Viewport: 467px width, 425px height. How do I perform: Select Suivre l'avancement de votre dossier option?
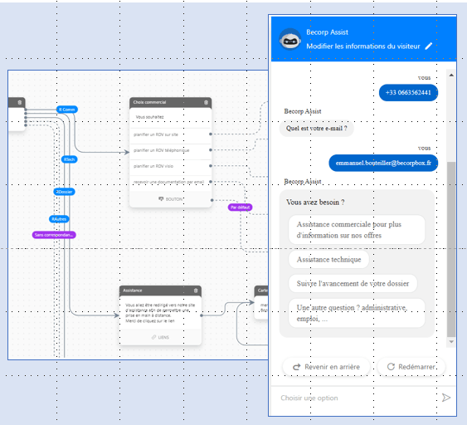[353, 283]
